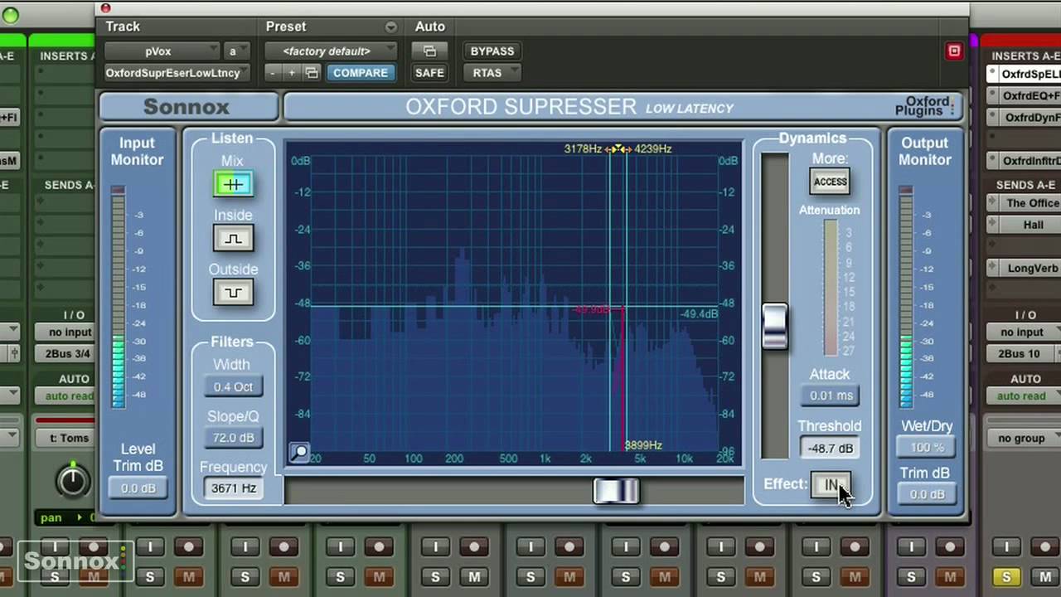
Task: Click the Attack 0.01 ms field
Action: pyautogui.click(x=831, y=396)
